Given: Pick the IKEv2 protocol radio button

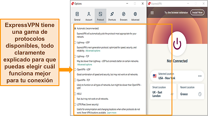Looking at the screenshot, I should click(x=75, y=94).
